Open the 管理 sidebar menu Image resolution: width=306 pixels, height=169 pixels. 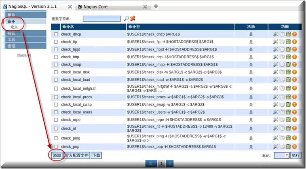pos(25,46)
